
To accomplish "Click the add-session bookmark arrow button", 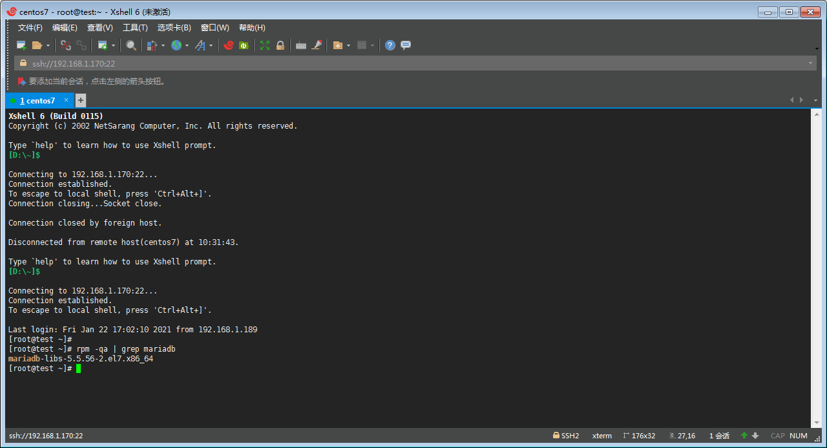I will [x=22, y=81].
